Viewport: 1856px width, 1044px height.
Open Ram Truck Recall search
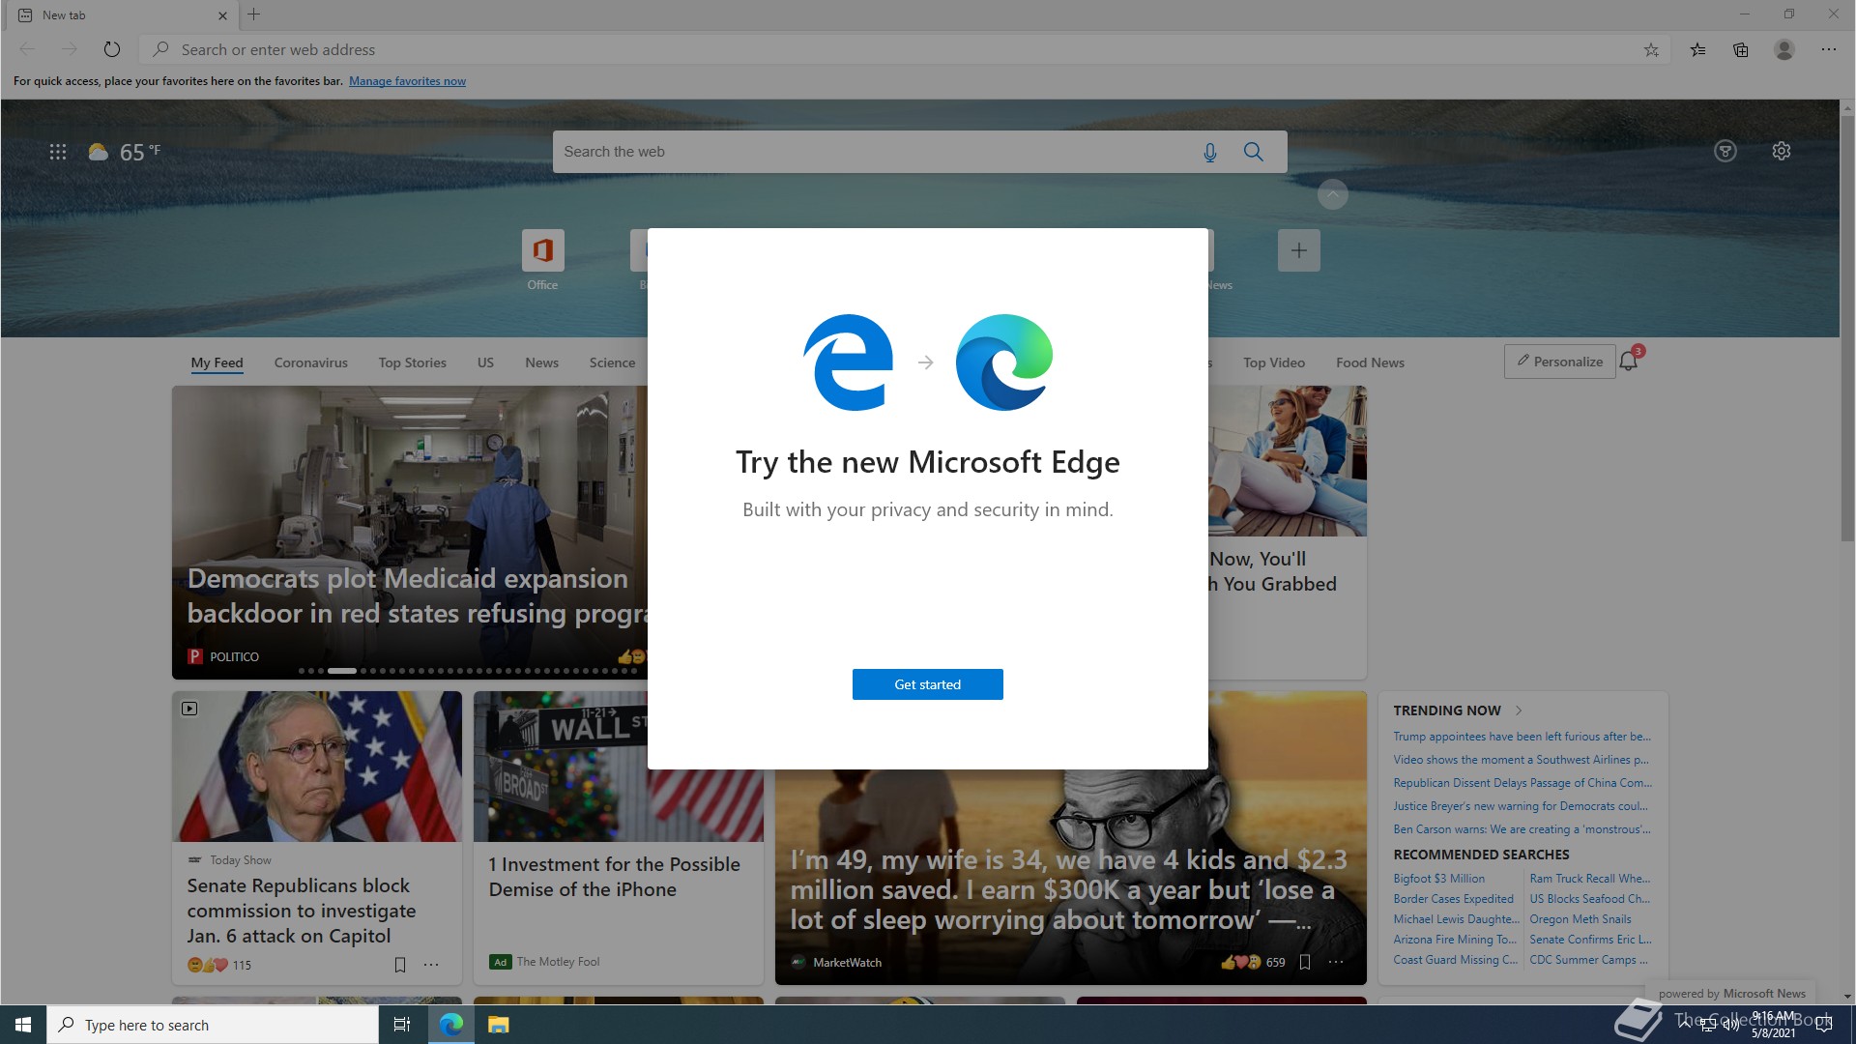(x=1589, y=879)
